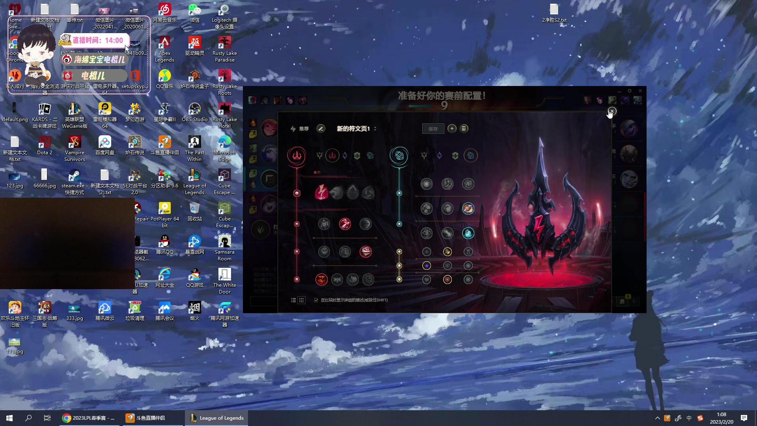Choose the Predator keystone rune

pyautogui.click(x=337, y=193)
